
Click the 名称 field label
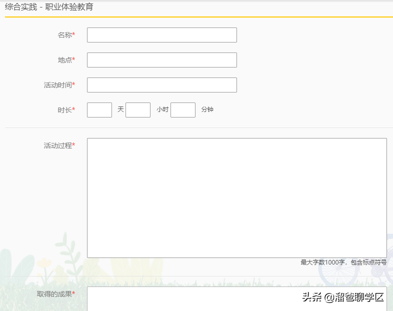66,35
